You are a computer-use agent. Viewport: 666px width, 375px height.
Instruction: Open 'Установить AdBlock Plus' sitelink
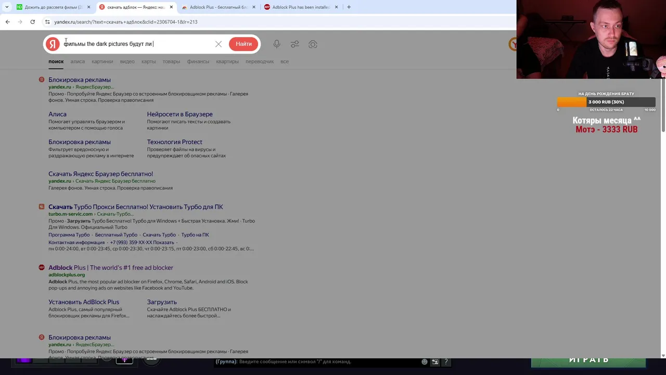[84, 302]
